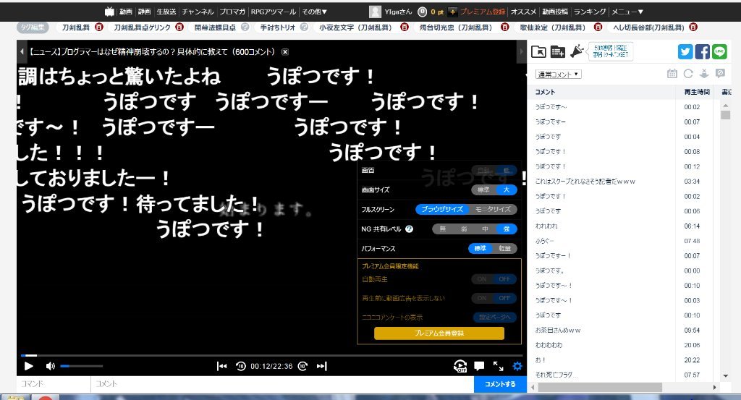This screenshot has height=400, width=741.
Task: Show previous news ticker item arrow
Action: tap(21, 52)
